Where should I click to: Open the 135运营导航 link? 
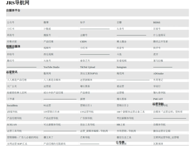pyautogui.click(x=87, y=112)
